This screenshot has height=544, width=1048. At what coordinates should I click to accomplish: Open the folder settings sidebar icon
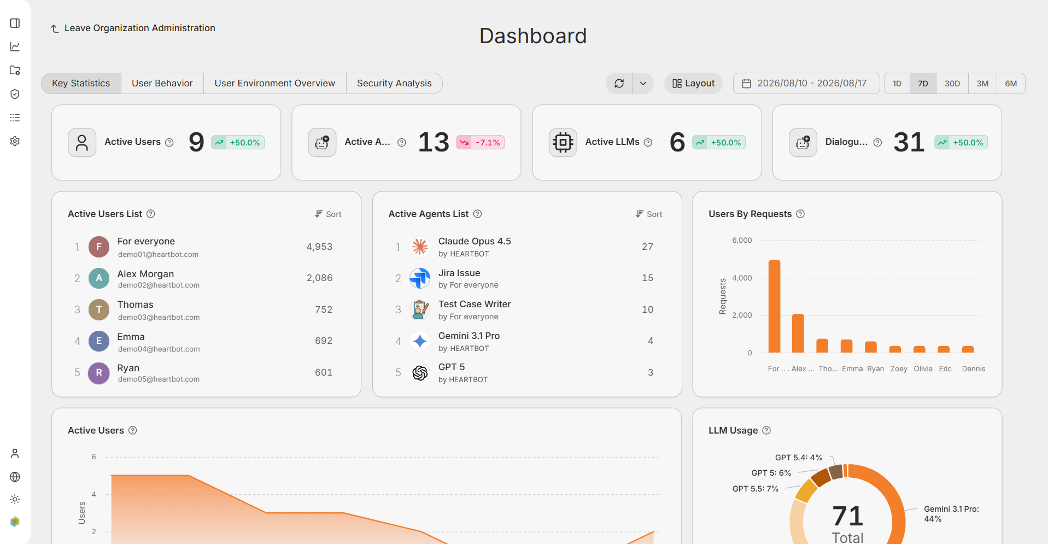pyautogui.click(x=15, y=70)
